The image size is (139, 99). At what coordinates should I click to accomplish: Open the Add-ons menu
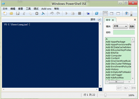[x=46, y=9]
